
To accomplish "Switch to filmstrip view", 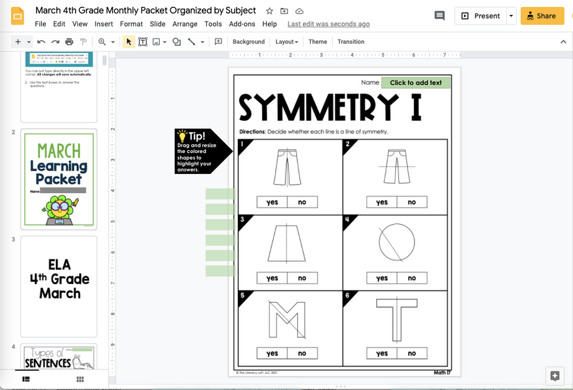I will click(25, 378).
